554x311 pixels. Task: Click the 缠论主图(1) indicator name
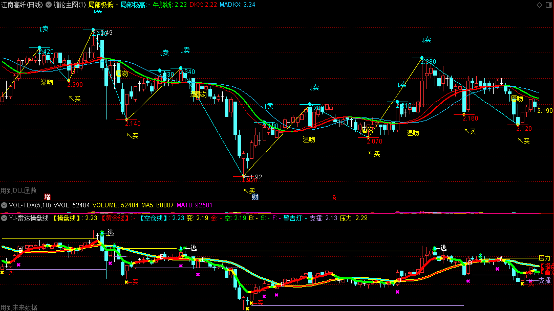[x=70, y=5]
